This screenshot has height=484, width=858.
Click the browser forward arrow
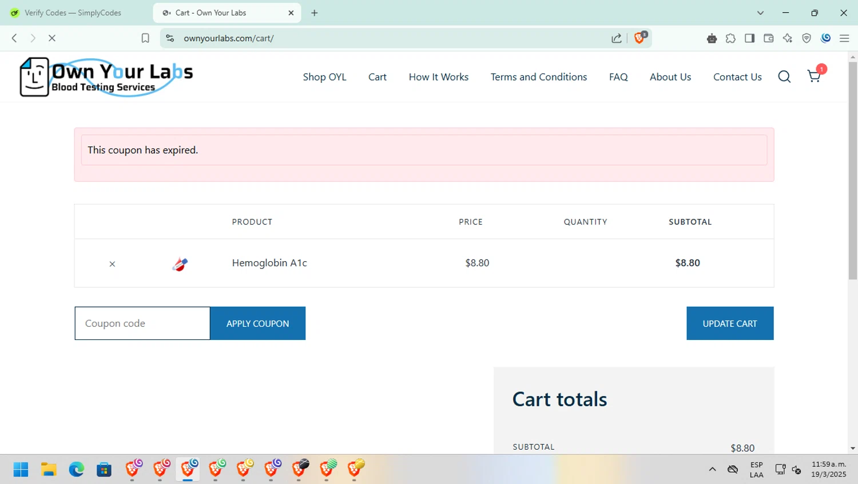[x=33, y=38]
